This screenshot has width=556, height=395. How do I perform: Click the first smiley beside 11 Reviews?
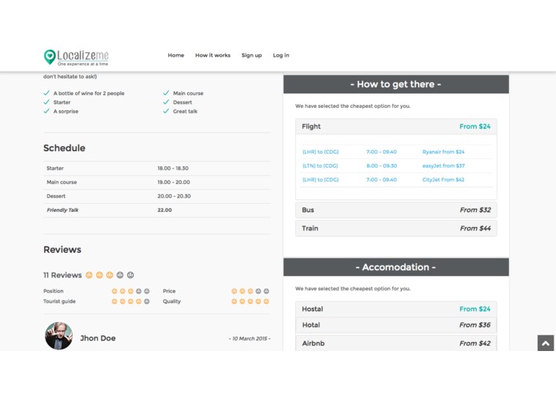(89, 275)
